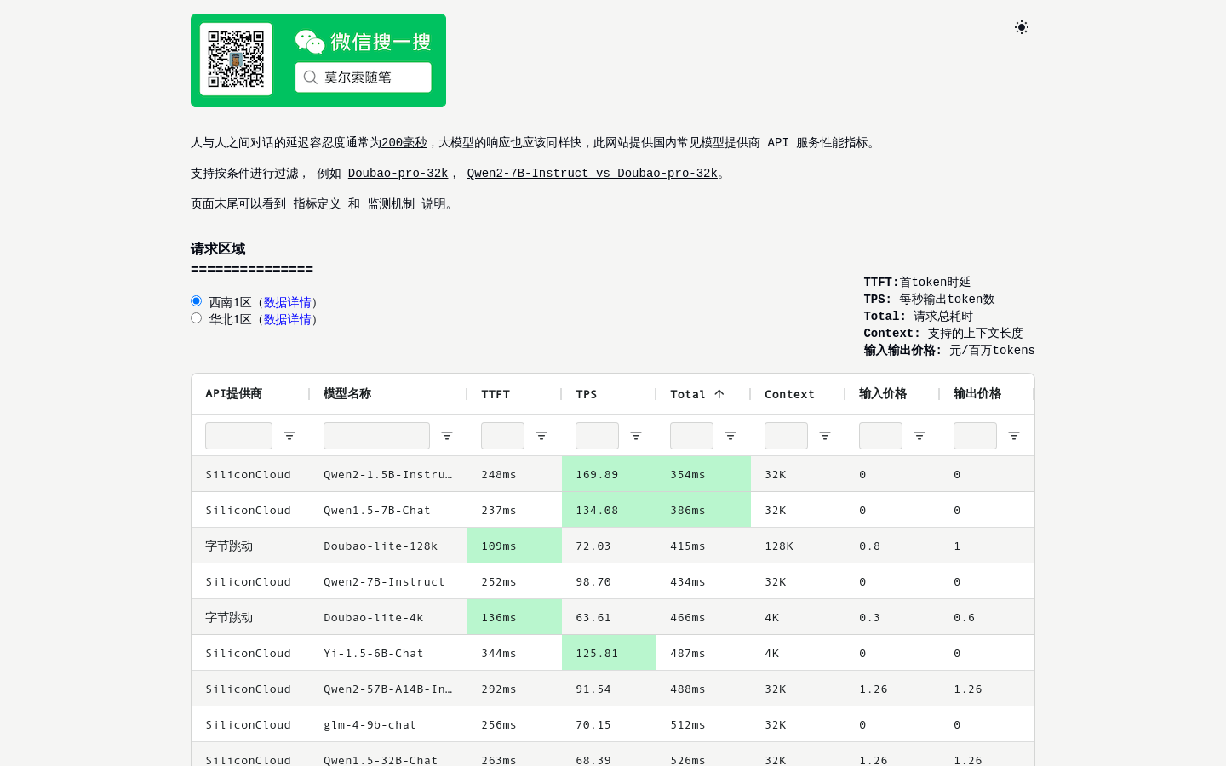The image size is (1226, 766).
Task: Select the Qwen2-57B-A14B-In… model cell
Action: coord(388,689)
